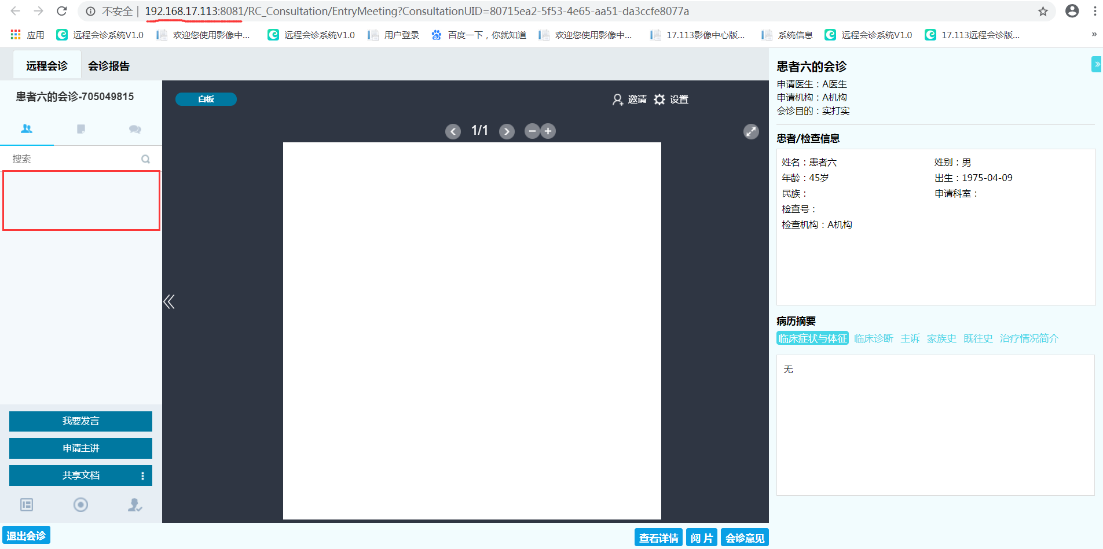This screenshot has height=549, width=1103.
Task: Go to next whiteboard page
Action: 507,131
